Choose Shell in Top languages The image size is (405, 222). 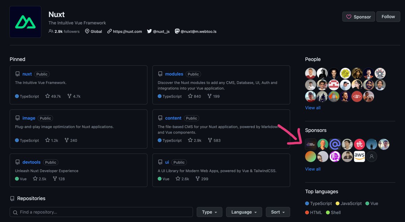pos(335,213)
